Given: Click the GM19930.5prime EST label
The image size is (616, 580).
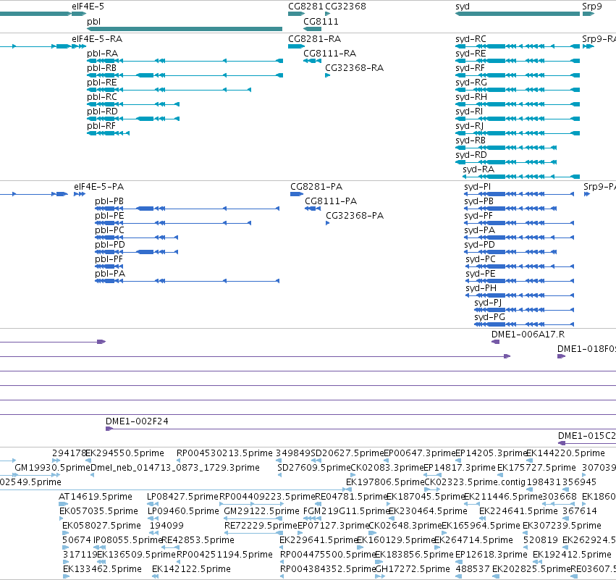Looking at the screenshot, I should (53, 468).
